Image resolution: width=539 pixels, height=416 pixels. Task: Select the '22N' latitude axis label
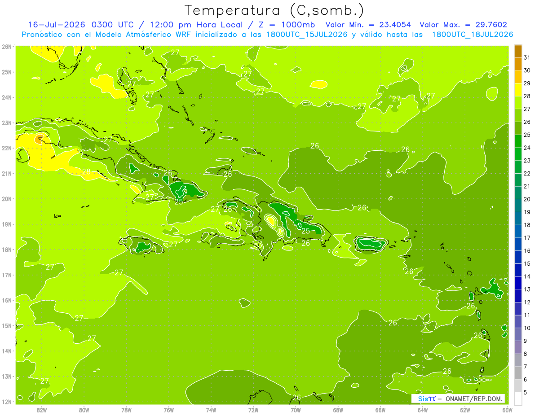click(6, 148)
